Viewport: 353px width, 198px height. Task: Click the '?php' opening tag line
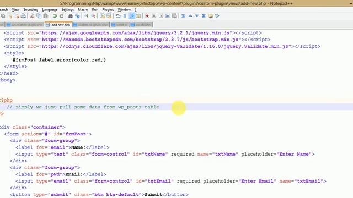tap(6, 100)
